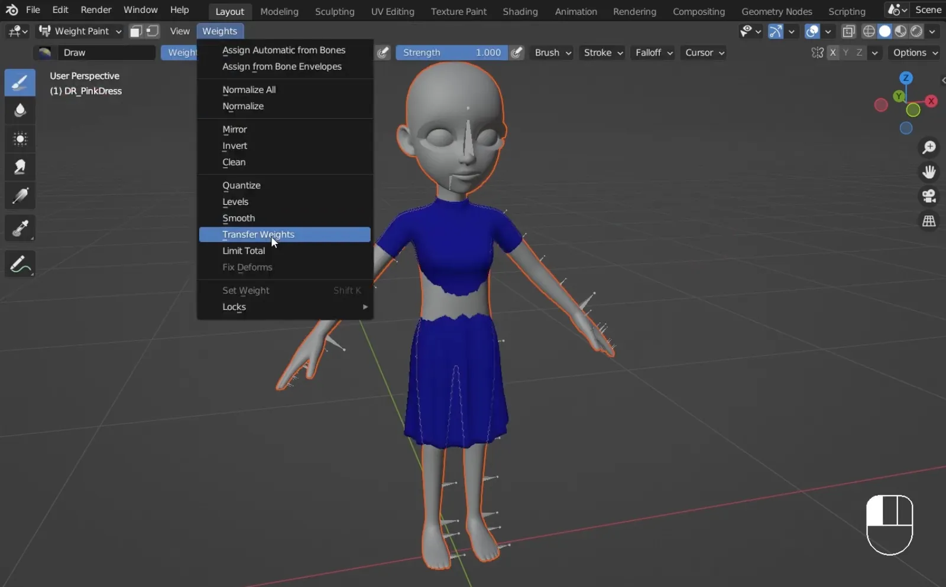946x587 pixels.
Task: Click the Draw brush name field
Action: (106, 53)
